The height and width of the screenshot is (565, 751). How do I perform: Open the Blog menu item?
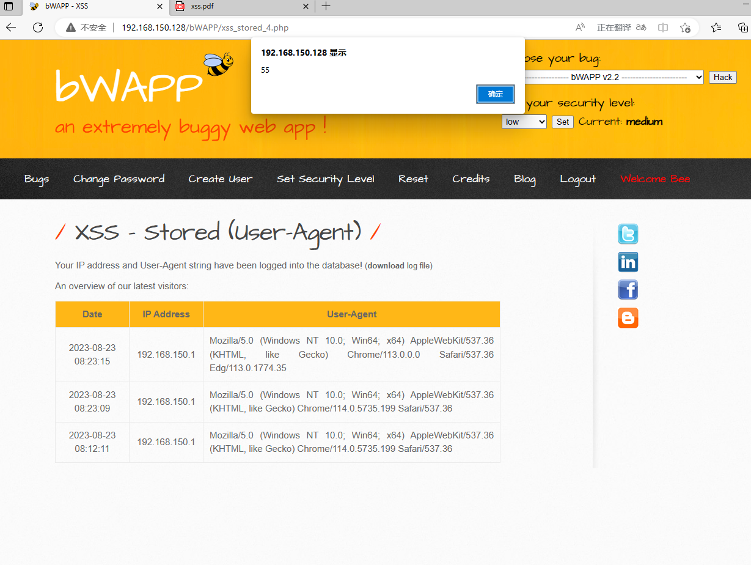coord(525,179)
